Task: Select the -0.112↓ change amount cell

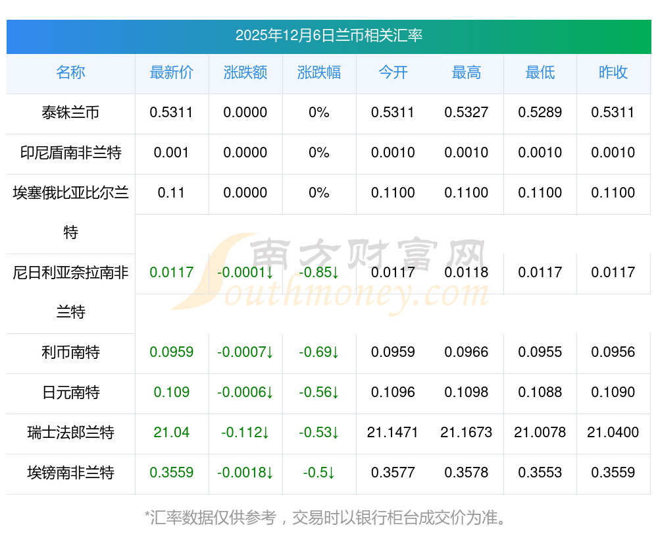Action: tap(245, 433)
